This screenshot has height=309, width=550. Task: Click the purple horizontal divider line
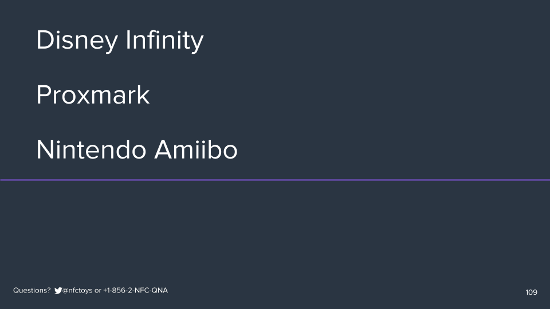pos(275,180)
